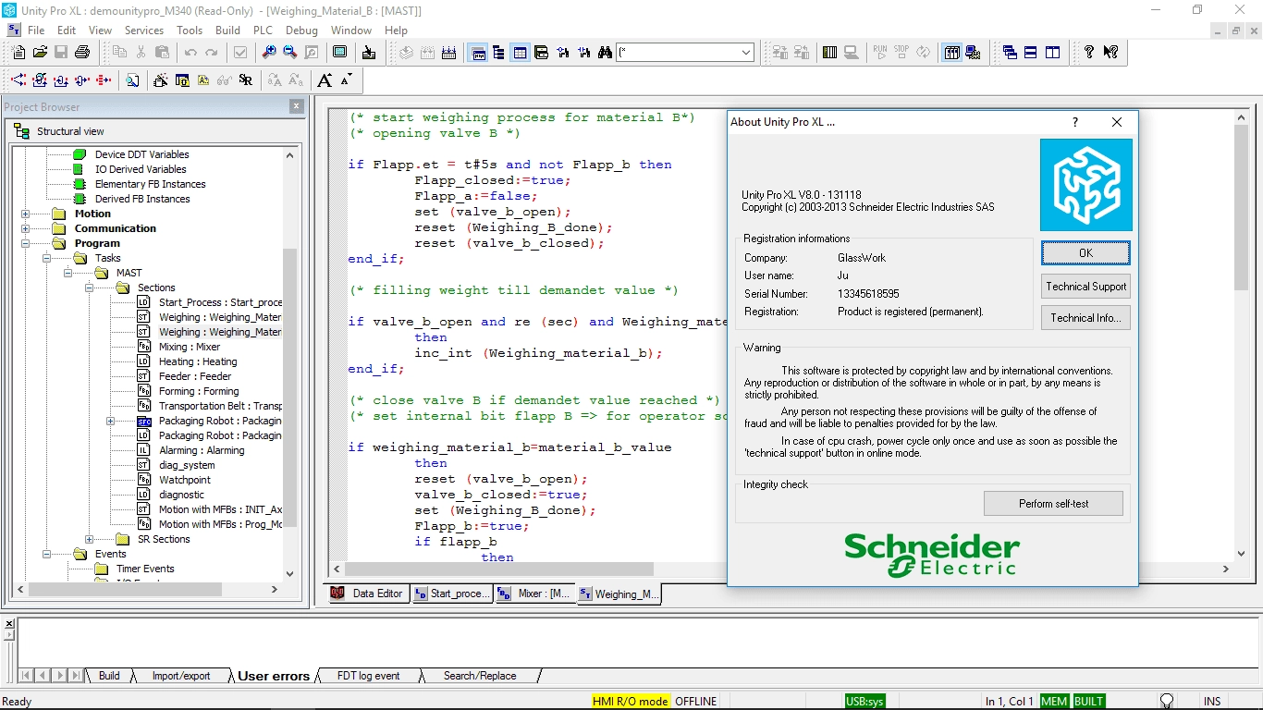Select the Search/Replace output tab
Screen dimensions: 1263x710
tap(480, 676)
